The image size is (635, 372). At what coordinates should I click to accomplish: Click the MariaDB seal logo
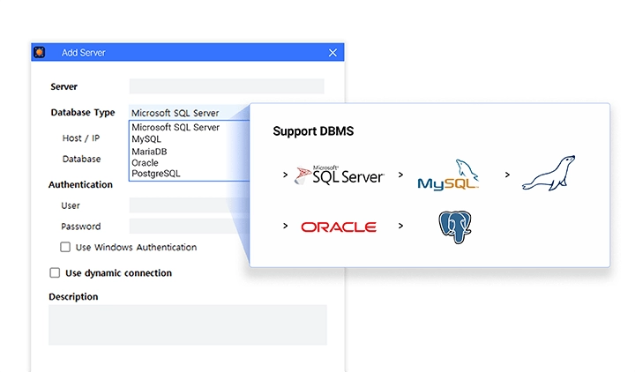pyautogui.click(x=548, y=174)
